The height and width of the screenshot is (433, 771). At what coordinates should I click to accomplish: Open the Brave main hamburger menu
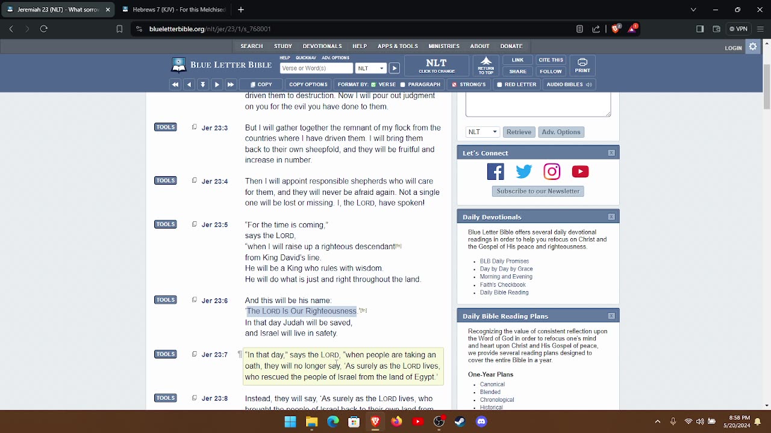point(760,29)
